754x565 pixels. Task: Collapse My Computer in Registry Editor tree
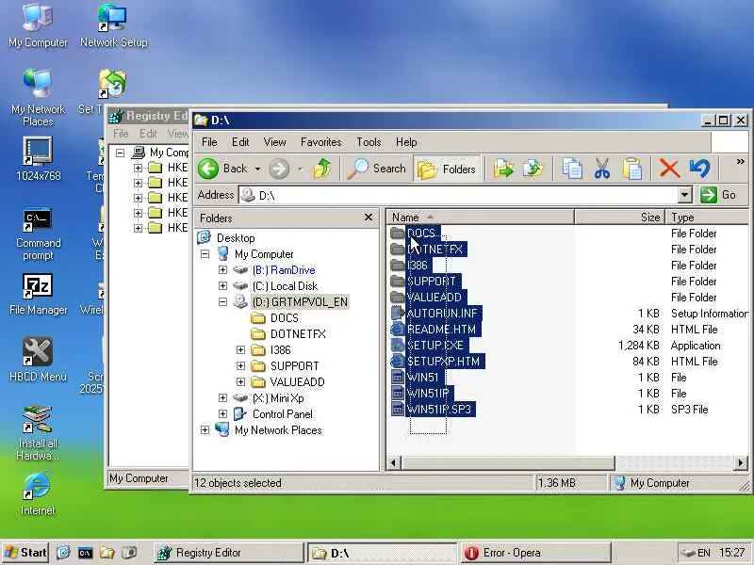(121, 153)
